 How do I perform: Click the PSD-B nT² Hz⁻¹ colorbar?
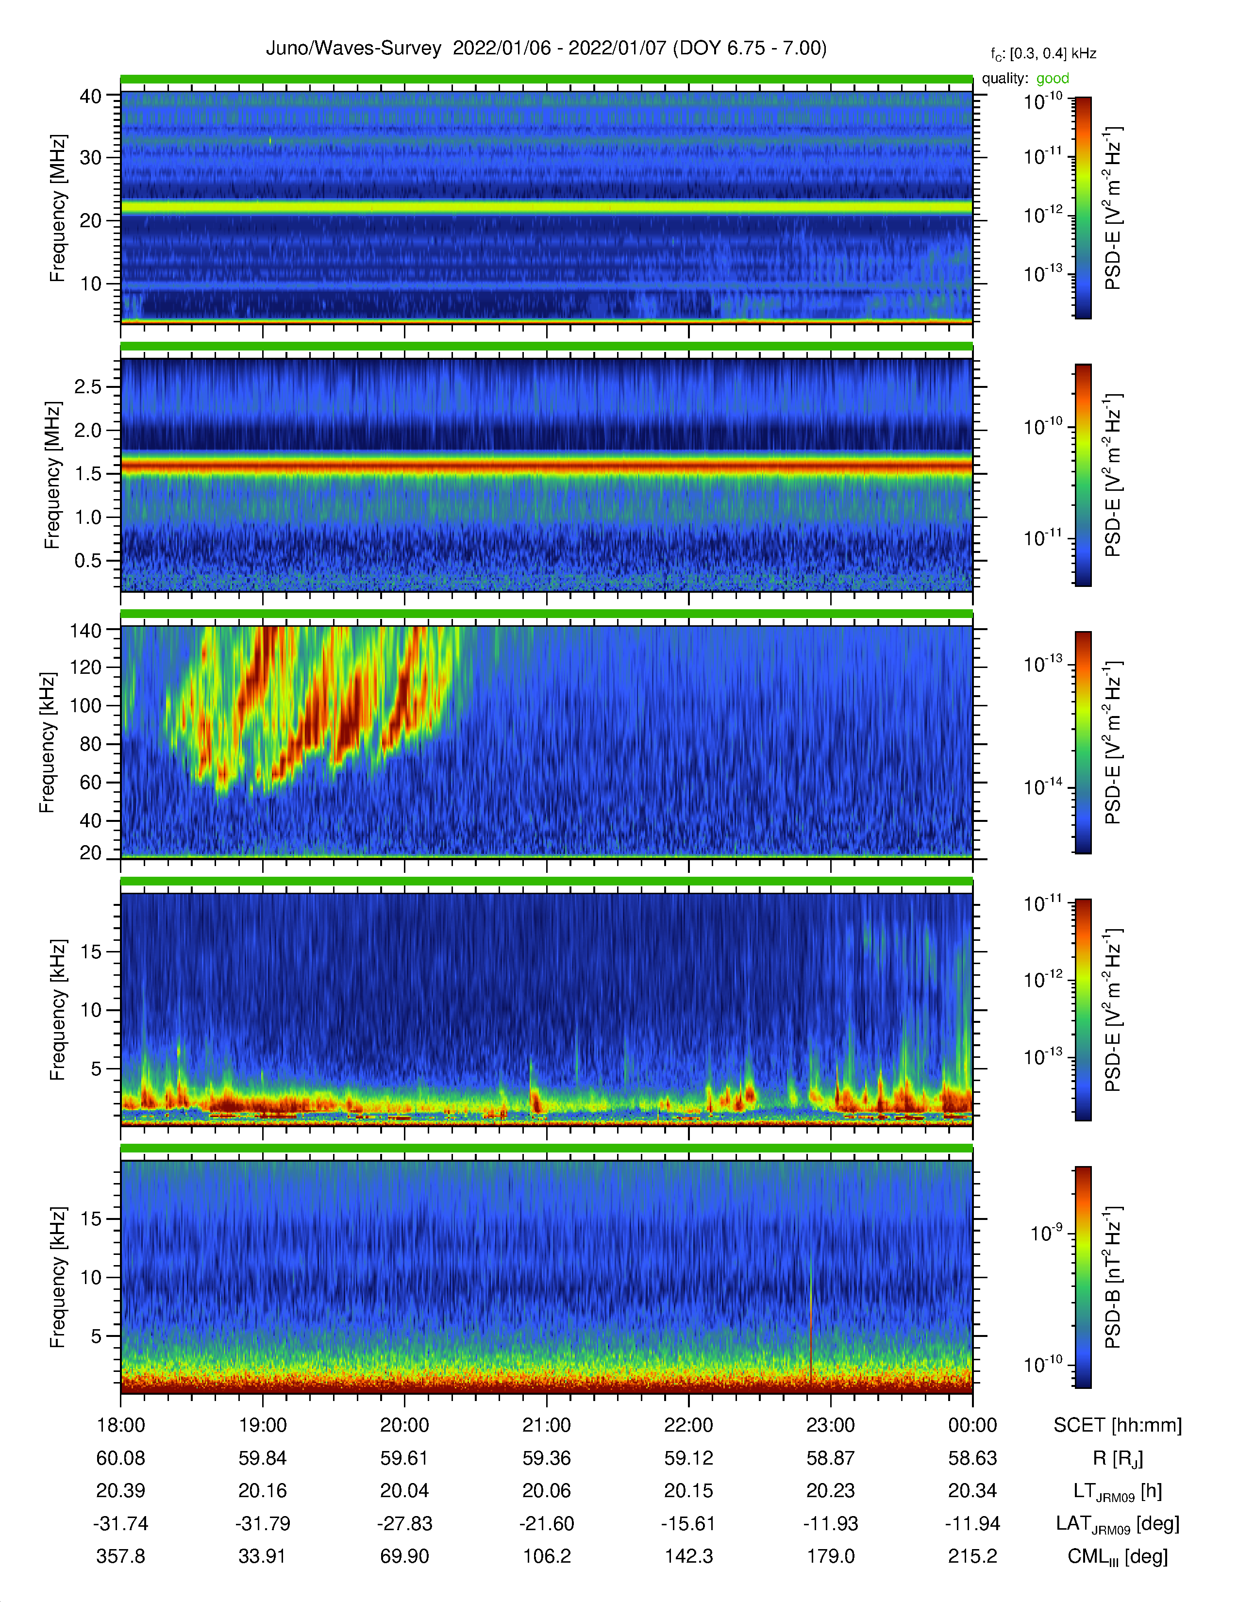point(1083,1277)
